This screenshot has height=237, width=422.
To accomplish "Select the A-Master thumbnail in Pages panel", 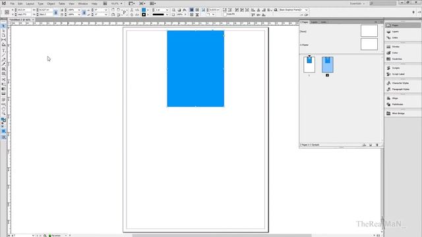I will [x=369, y=44].
